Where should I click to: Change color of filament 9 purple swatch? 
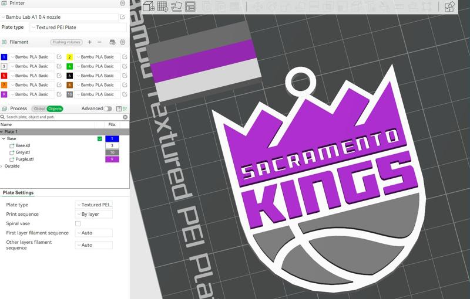(4, 94)
